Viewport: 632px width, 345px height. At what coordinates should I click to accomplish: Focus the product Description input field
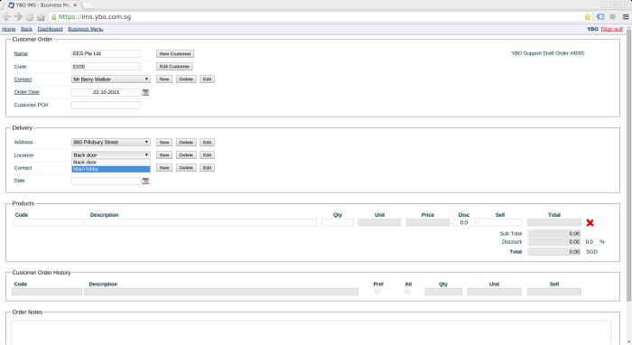coord(201,222)
